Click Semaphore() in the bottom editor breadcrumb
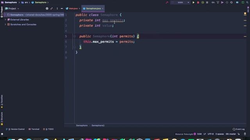250x140 pixels. [x=98, y=125]
